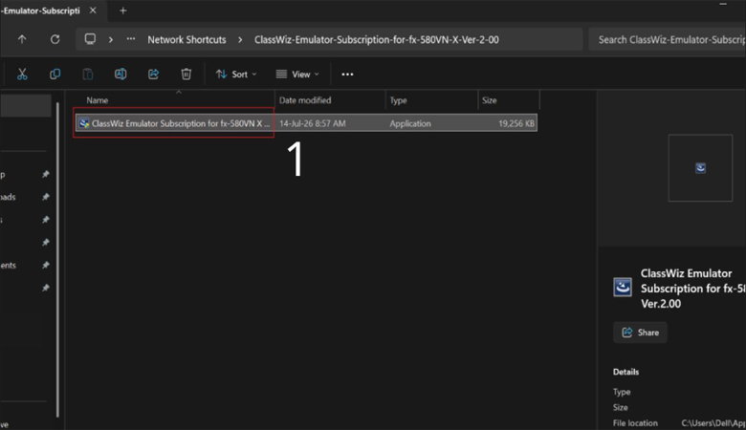Click the ClassWiz Emulator Subscription title in details pane

tap(692, 289)
